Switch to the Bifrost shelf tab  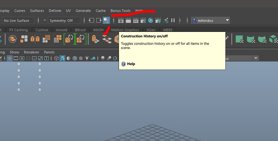(80, 30)
